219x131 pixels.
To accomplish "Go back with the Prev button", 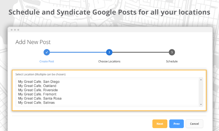I will point(177,124).
